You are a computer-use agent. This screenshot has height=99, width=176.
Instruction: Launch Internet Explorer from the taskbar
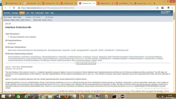(26, 97)
